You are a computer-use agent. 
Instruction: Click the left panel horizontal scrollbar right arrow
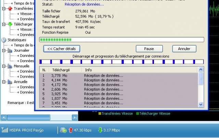pos(75,118)
